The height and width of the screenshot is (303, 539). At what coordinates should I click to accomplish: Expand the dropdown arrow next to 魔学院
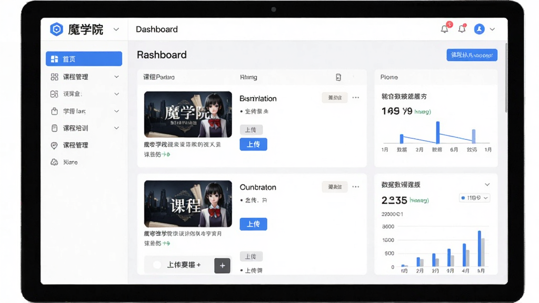point(116,29)
